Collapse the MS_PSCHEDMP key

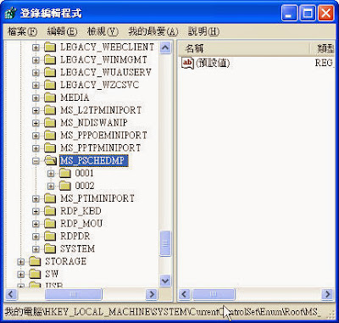pos(36,161)
